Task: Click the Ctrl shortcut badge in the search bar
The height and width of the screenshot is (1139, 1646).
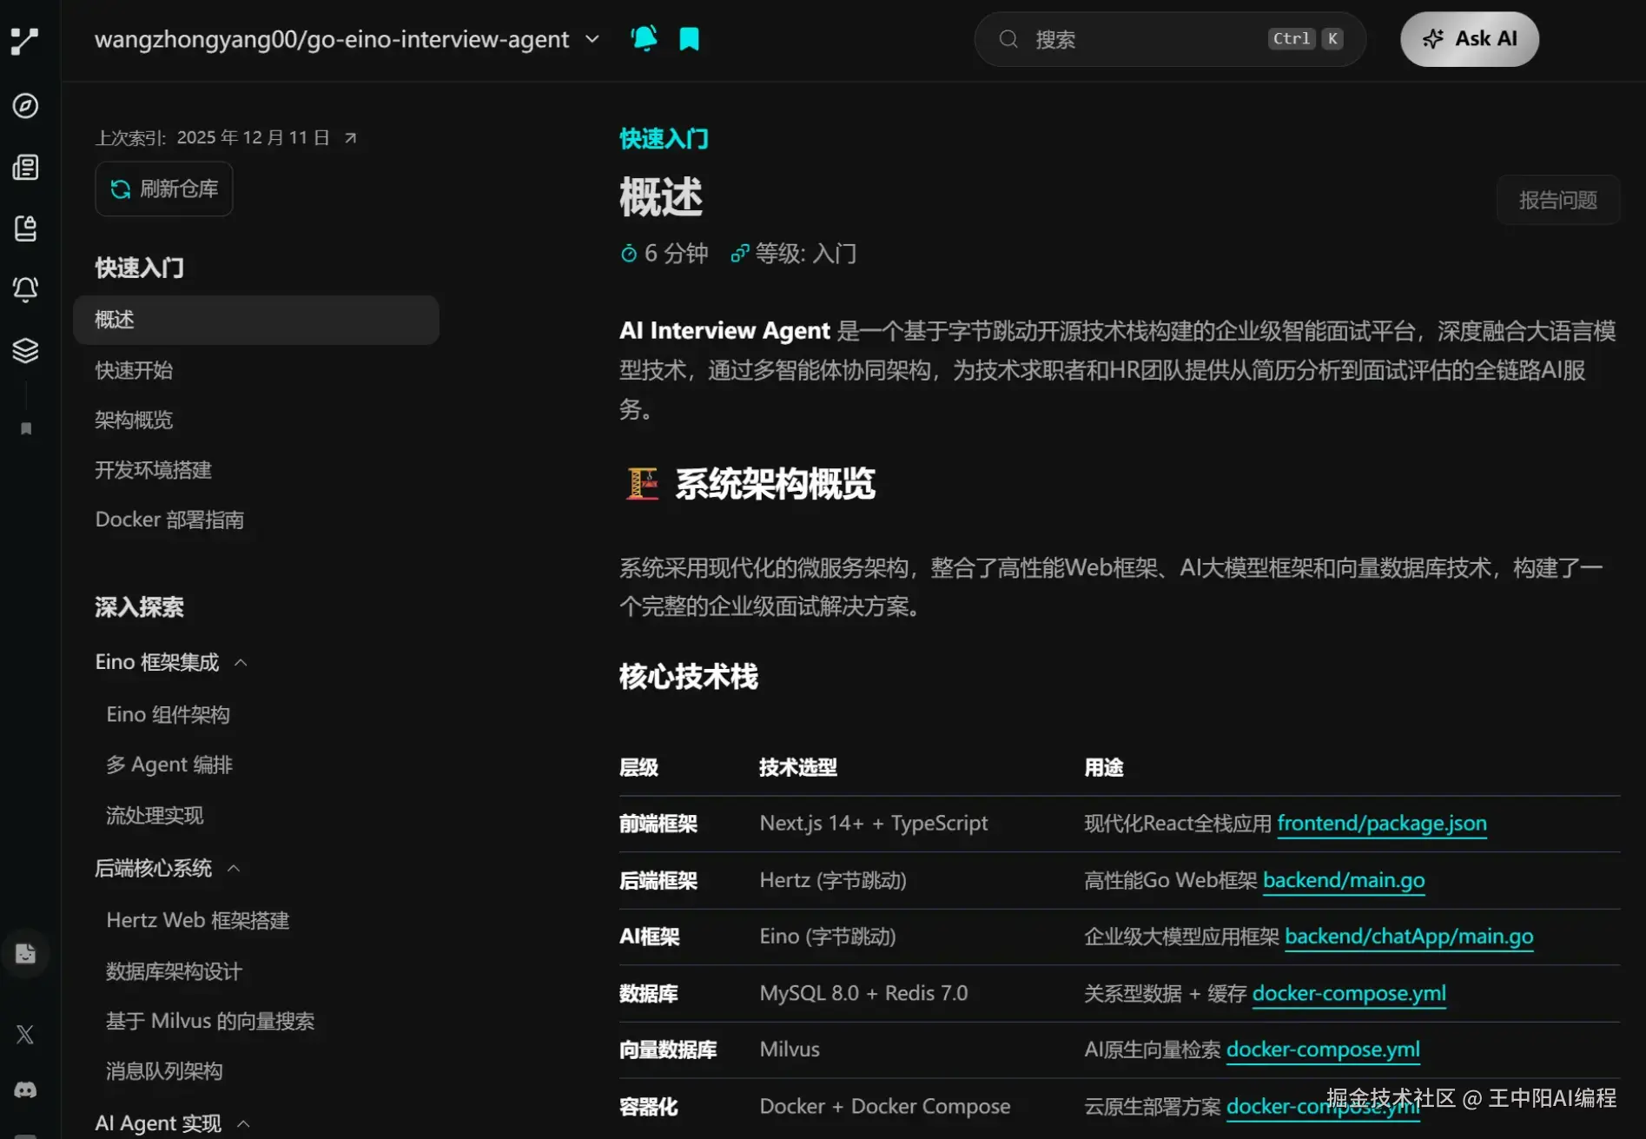Action: [1292, 39]
